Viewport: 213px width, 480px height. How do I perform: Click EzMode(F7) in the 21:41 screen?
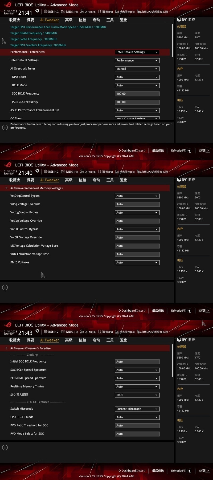click(181, 151)
